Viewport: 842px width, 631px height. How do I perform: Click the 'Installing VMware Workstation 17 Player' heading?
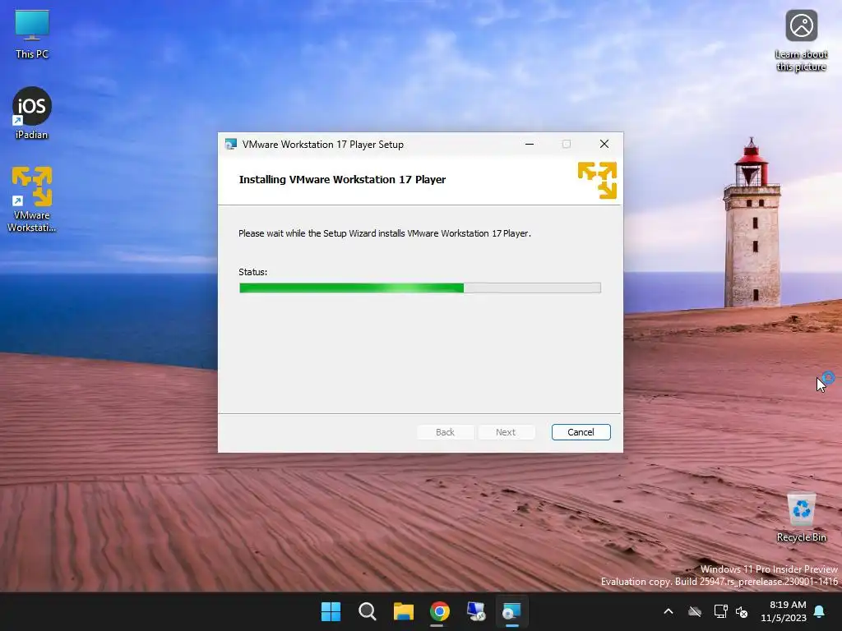tap(342, 180)
